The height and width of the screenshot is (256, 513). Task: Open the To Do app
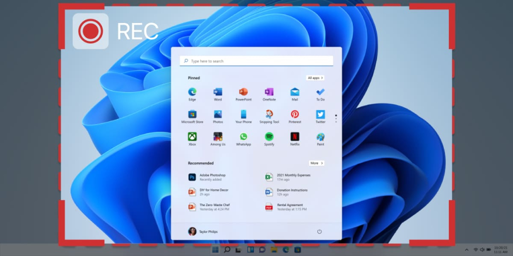tap(320, 94)
